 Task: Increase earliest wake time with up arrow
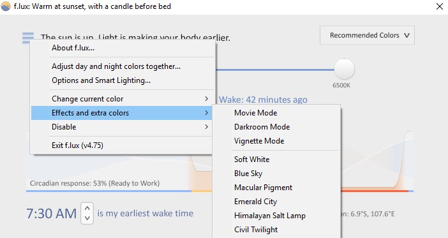tap(87, 209)
